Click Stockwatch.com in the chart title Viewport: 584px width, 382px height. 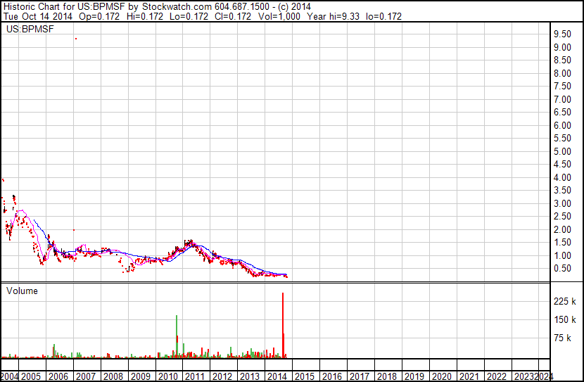[x=177, y=7]
